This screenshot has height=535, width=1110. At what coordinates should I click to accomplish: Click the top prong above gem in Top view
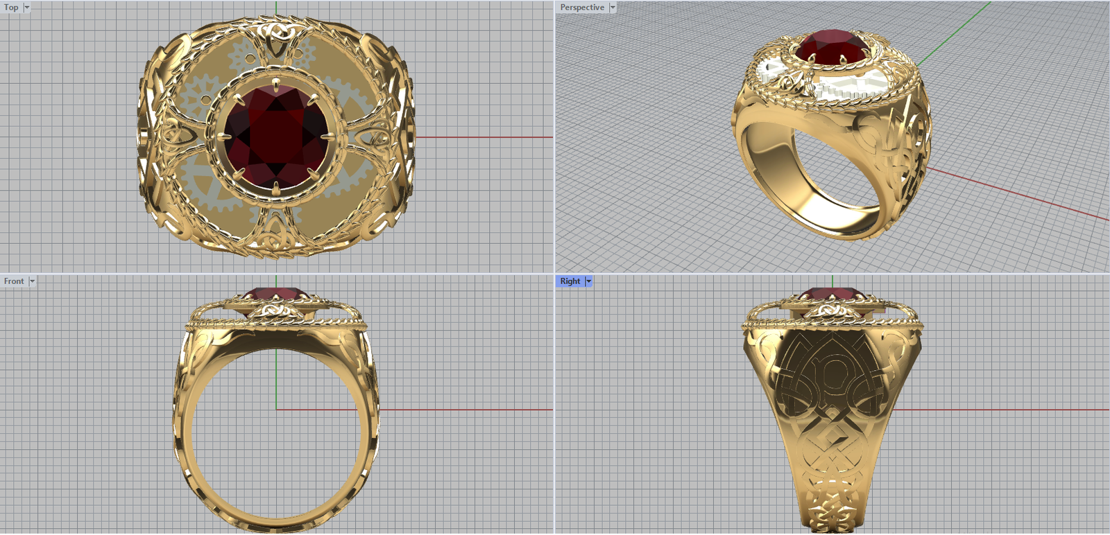pyautogui.click(x=276, y=87)
